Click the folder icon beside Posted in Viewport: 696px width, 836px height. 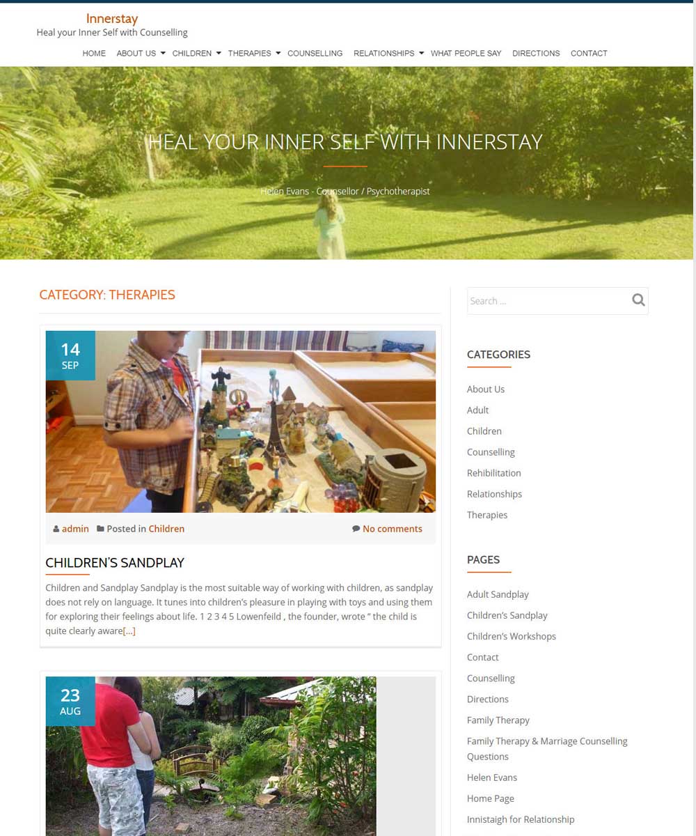[x=100, y=529]
